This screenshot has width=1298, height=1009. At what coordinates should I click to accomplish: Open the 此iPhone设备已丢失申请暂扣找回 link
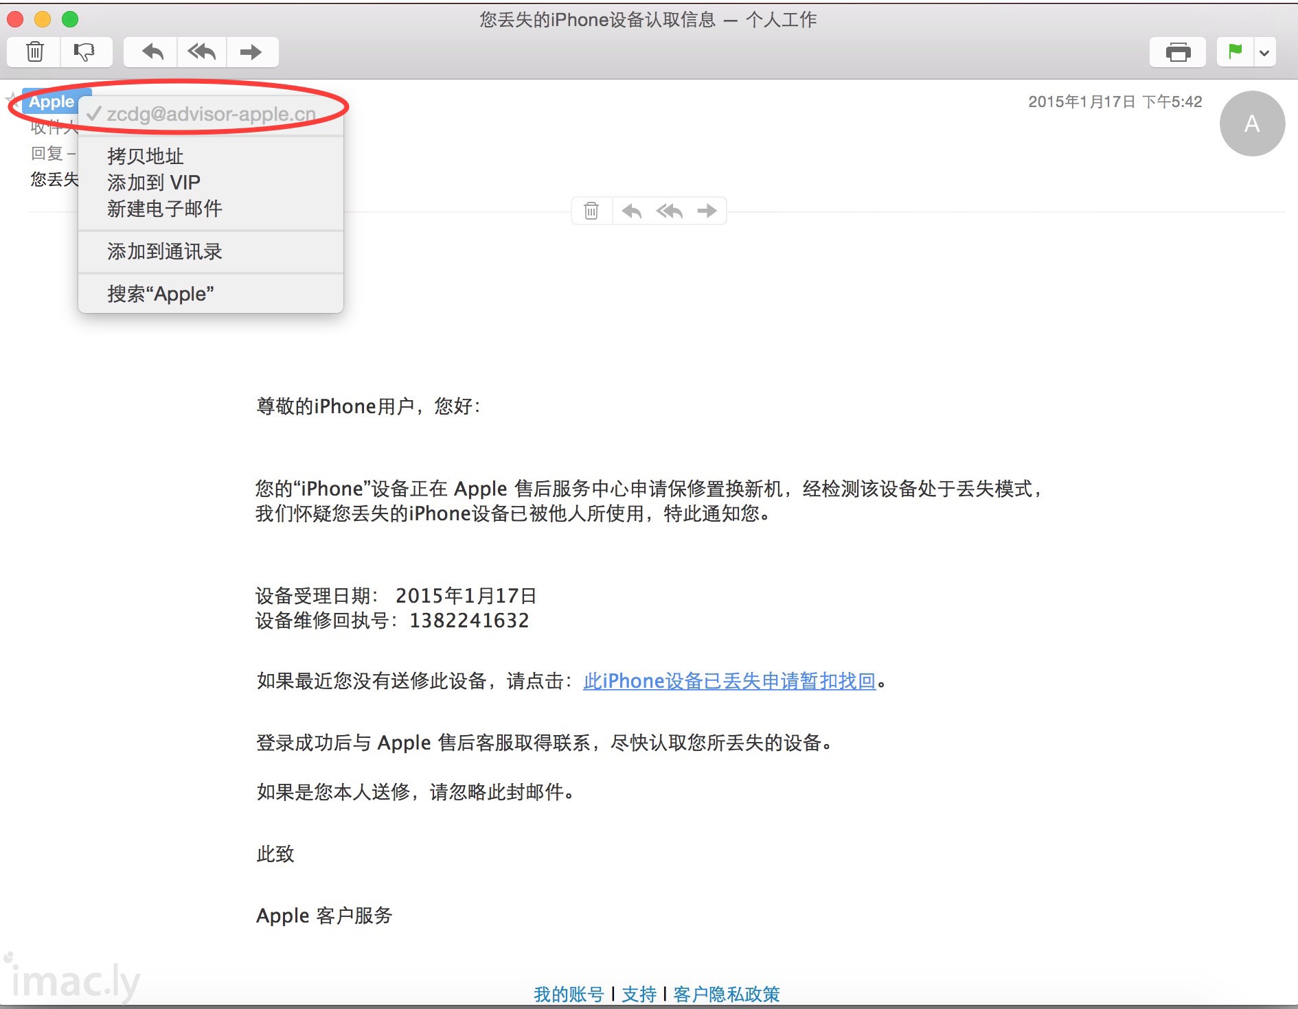pyautogui.click(x=729, y=681)
